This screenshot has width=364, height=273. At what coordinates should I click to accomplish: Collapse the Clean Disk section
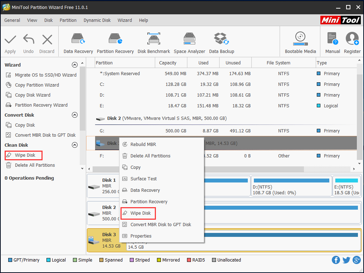[75, 145]
